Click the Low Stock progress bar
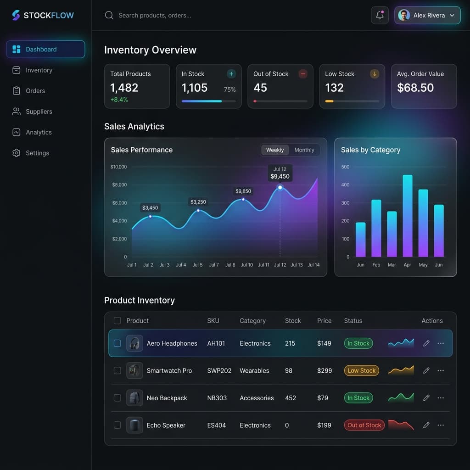470x470 pixels. click(x=352, y=101)
